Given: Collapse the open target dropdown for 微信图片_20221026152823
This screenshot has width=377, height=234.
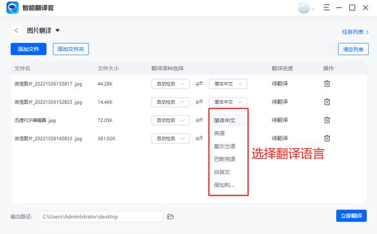Looking at the screenshot, I should [x=228, y=102].
